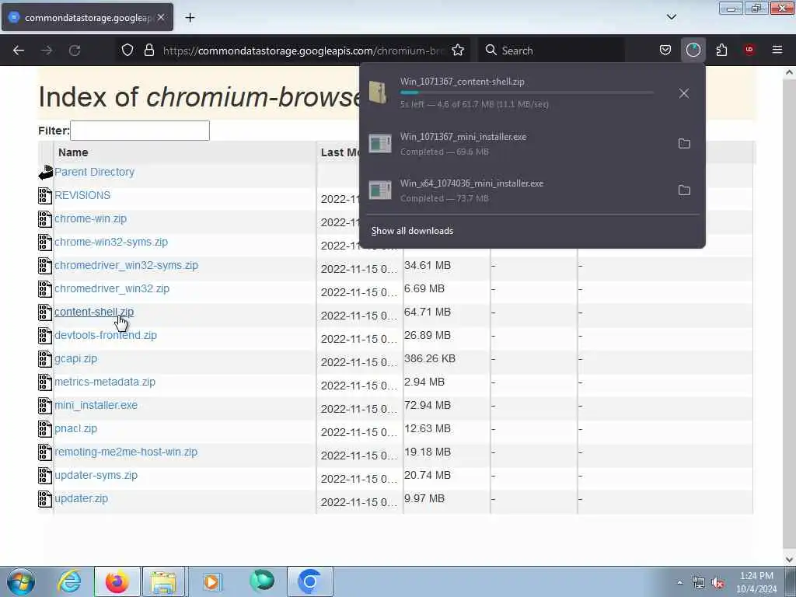Open the Save to Pocket icon
The width and height of the screenshot is (796, 597).
pyautogui.click(x=665, y=50)
